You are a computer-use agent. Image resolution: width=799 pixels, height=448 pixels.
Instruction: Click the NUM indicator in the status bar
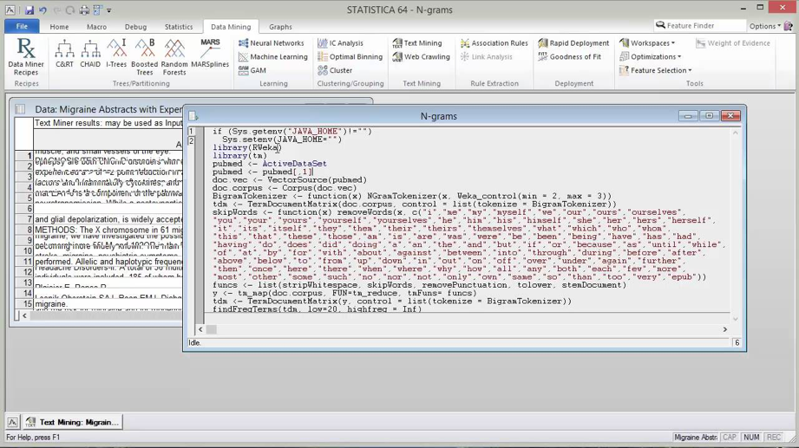click(x=751, y=438)
